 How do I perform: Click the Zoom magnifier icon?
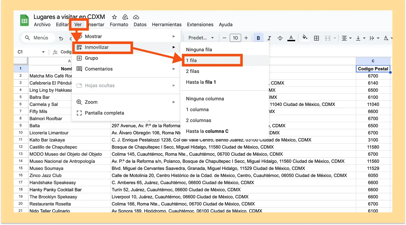(x=79, y=102)
